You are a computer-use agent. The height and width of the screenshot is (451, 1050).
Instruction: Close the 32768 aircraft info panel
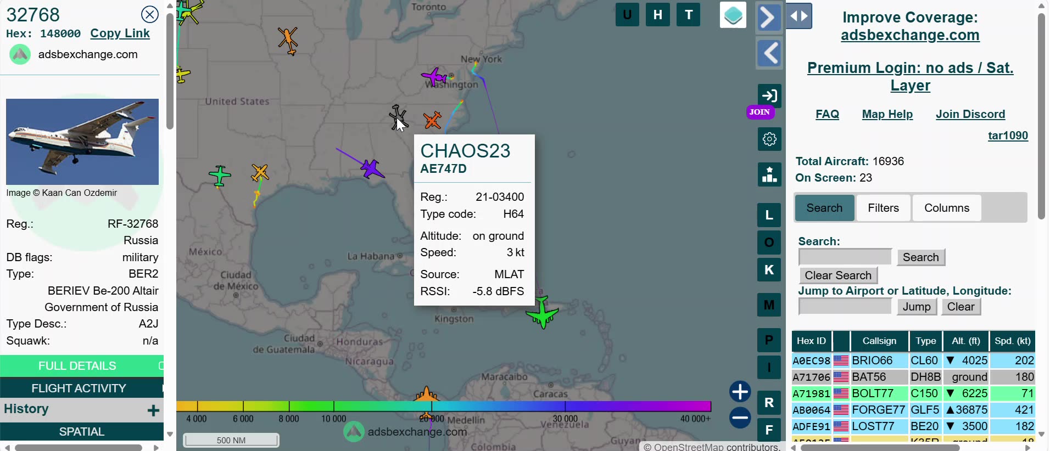tap(149, 14)
